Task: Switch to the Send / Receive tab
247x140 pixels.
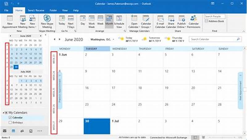Action: tap(36, 10)
